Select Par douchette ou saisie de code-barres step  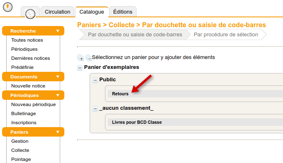click(135, 35)
